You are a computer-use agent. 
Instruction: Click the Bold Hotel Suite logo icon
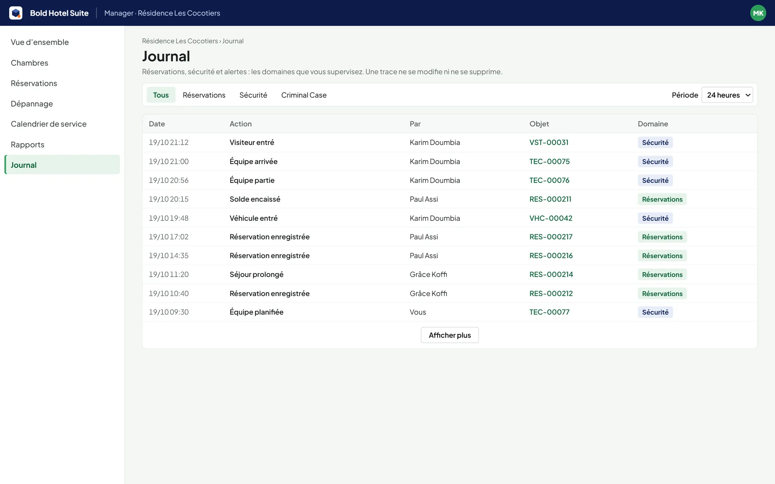pyautogui.click(x=16, y=13)
